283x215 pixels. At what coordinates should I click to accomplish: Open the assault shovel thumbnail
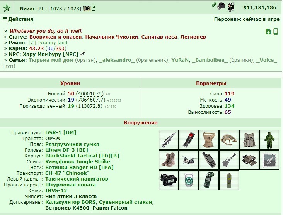[x=229, y=160]
